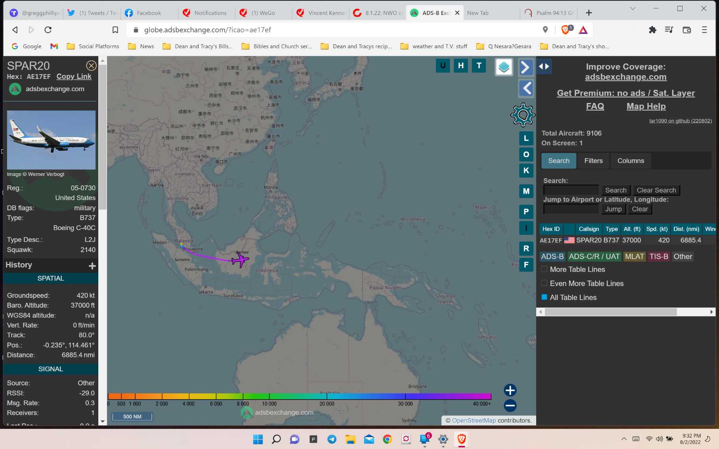Toggle the M map button
The height and width of the screenshot is (449, 719).
tap(526, 191)
